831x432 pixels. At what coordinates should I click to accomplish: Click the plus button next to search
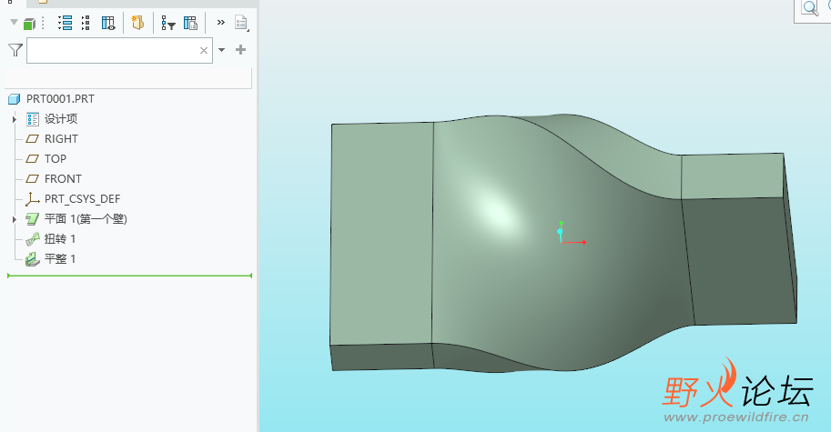241,50
